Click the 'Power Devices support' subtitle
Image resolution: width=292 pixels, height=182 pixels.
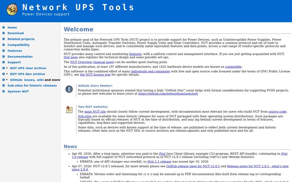click(x=46, y=14)
